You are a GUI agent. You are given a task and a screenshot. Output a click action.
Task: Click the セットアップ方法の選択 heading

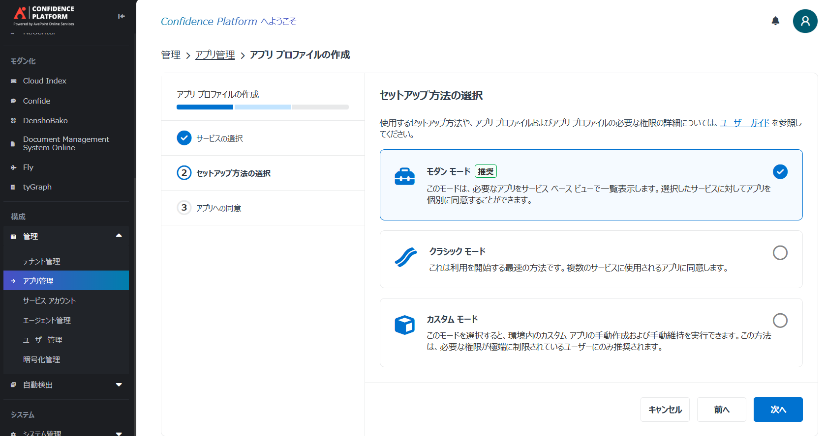coord(431,95)
